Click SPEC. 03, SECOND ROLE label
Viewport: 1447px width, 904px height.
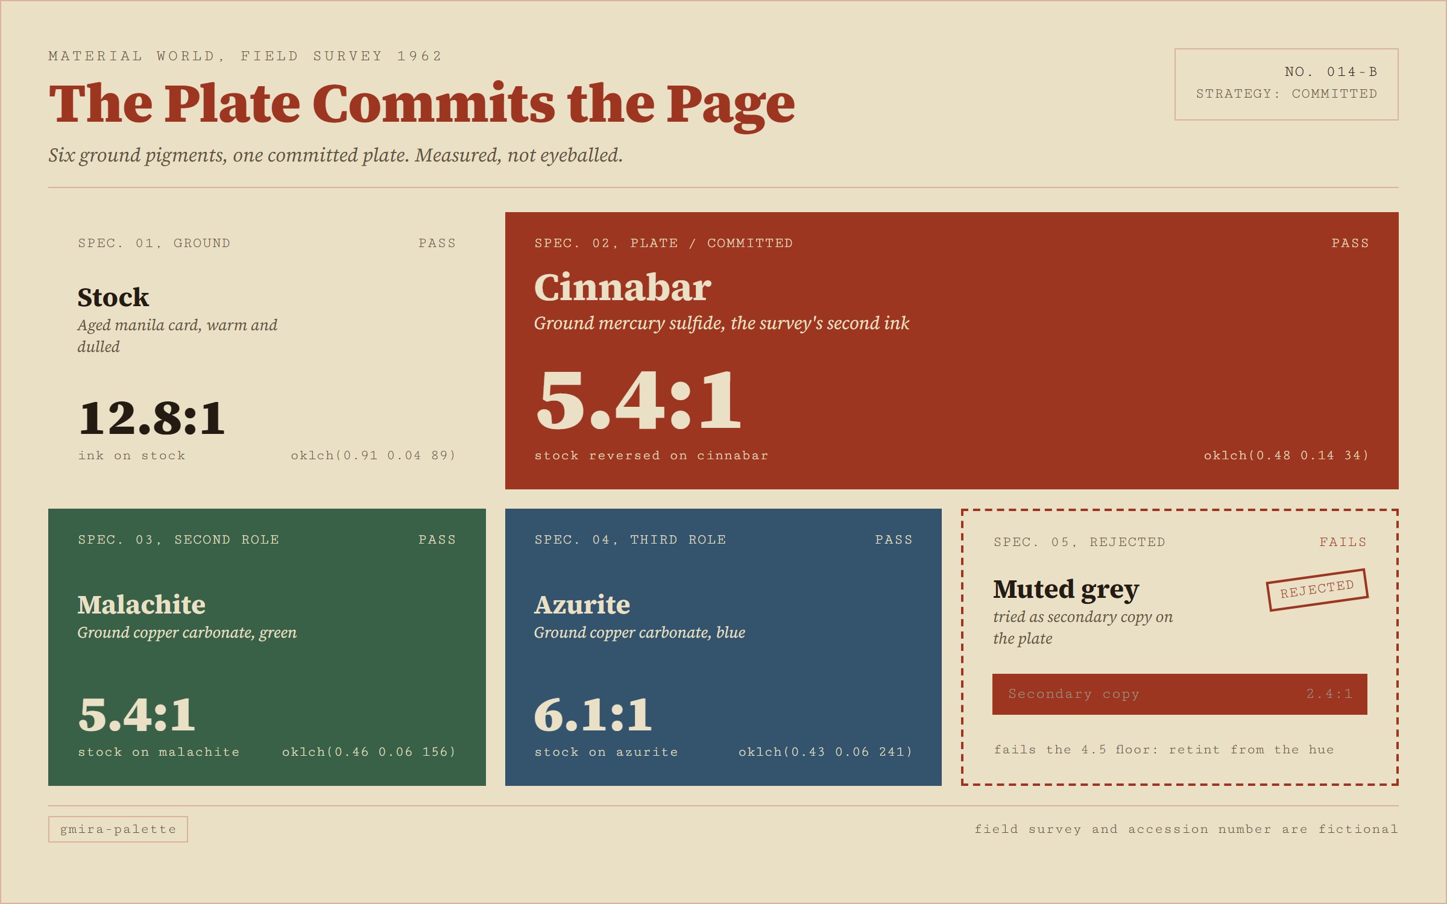[x=178, y=539]
